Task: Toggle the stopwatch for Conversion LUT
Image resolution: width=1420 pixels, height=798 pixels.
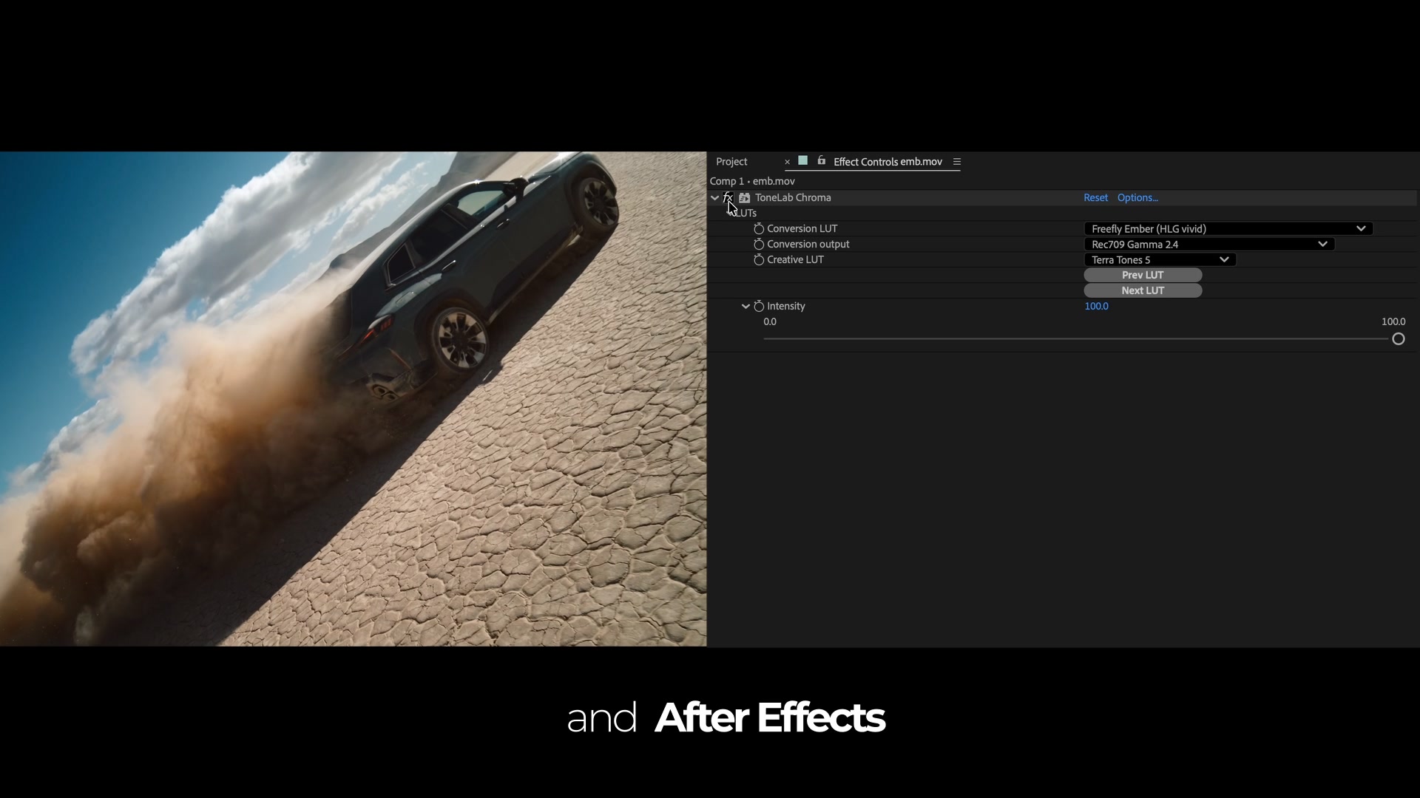Action: (x=758, y=229)
